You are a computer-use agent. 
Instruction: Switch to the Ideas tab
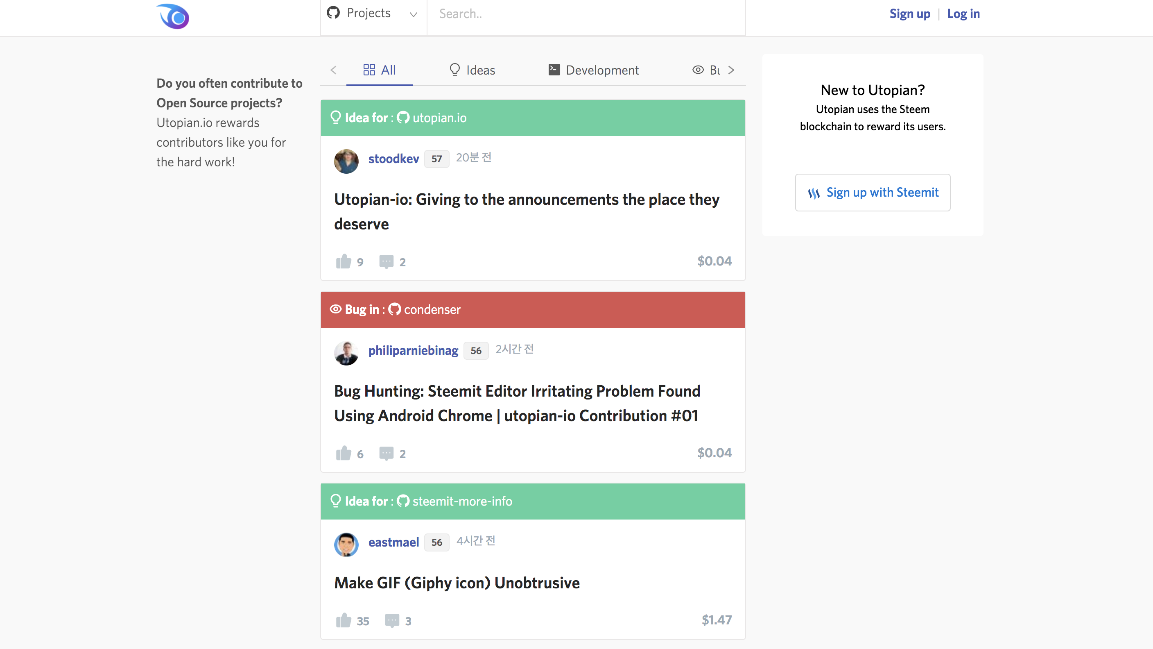(x=472, y=70)
